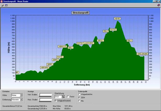Image resolution: width=161 pixels, height=111 pixels.
Task: Select the DEM data source option
Action: point(79,98)
